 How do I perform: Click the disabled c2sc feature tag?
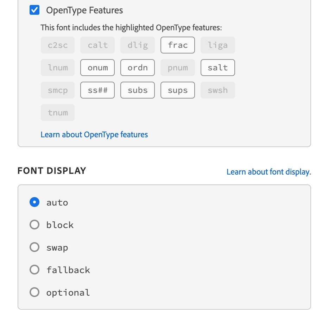[58, 45]
